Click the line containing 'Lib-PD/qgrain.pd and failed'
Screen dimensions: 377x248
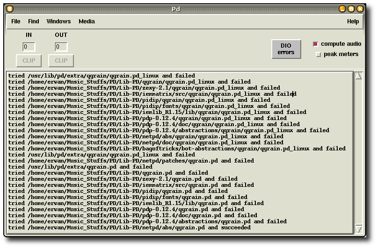(108, 173)
